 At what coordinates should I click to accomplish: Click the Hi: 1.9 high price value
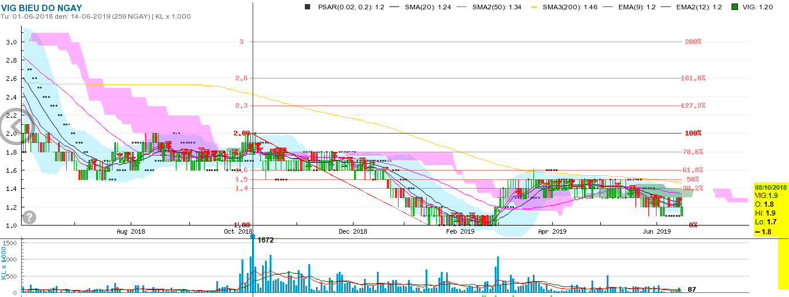click(764, 213)
